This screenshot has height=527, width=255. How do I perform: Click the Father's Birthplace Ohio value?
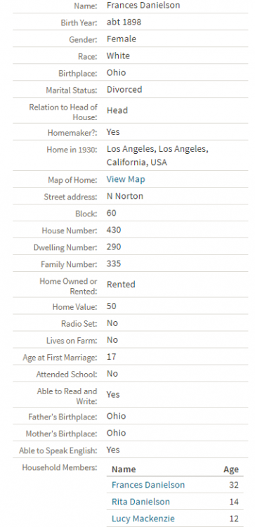116,416
